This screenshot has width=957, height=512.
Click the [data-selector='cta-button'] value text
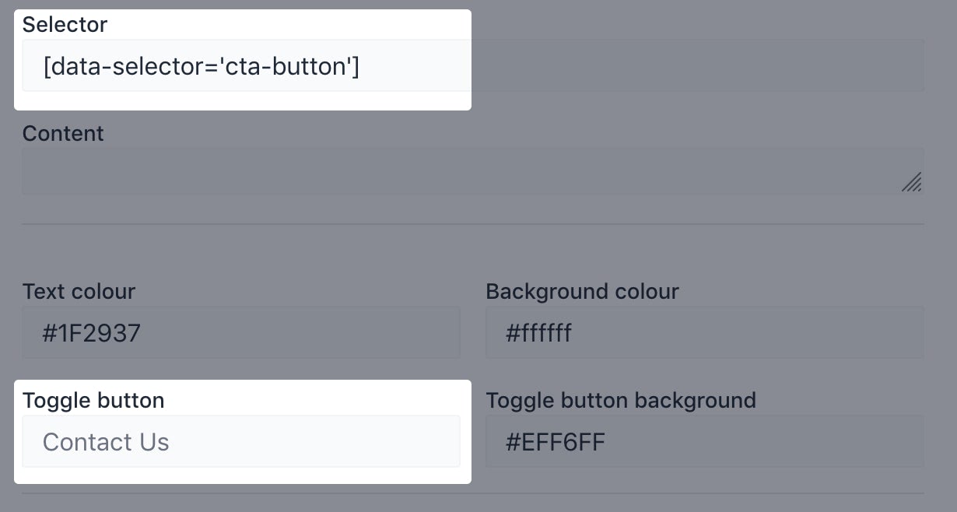click(x=201, y=67)
